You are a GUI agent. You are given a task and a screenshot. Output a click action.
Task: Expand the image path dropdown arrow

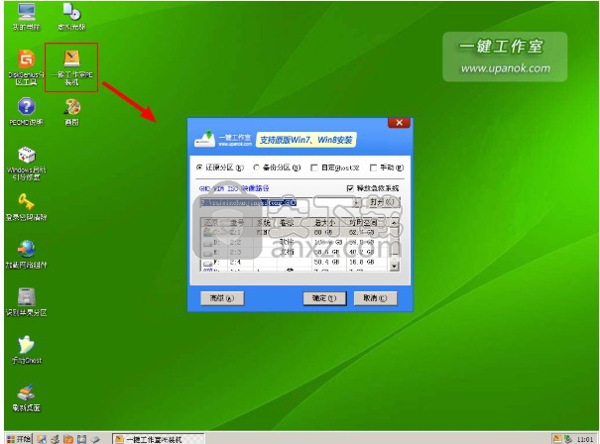point(357,202)
